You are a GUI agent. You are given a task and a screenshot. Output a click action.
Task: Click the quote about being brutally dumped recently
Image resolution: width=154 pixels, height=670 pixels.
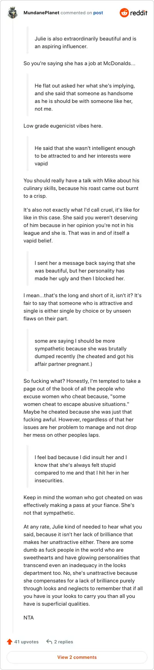(x=85, y=353)
